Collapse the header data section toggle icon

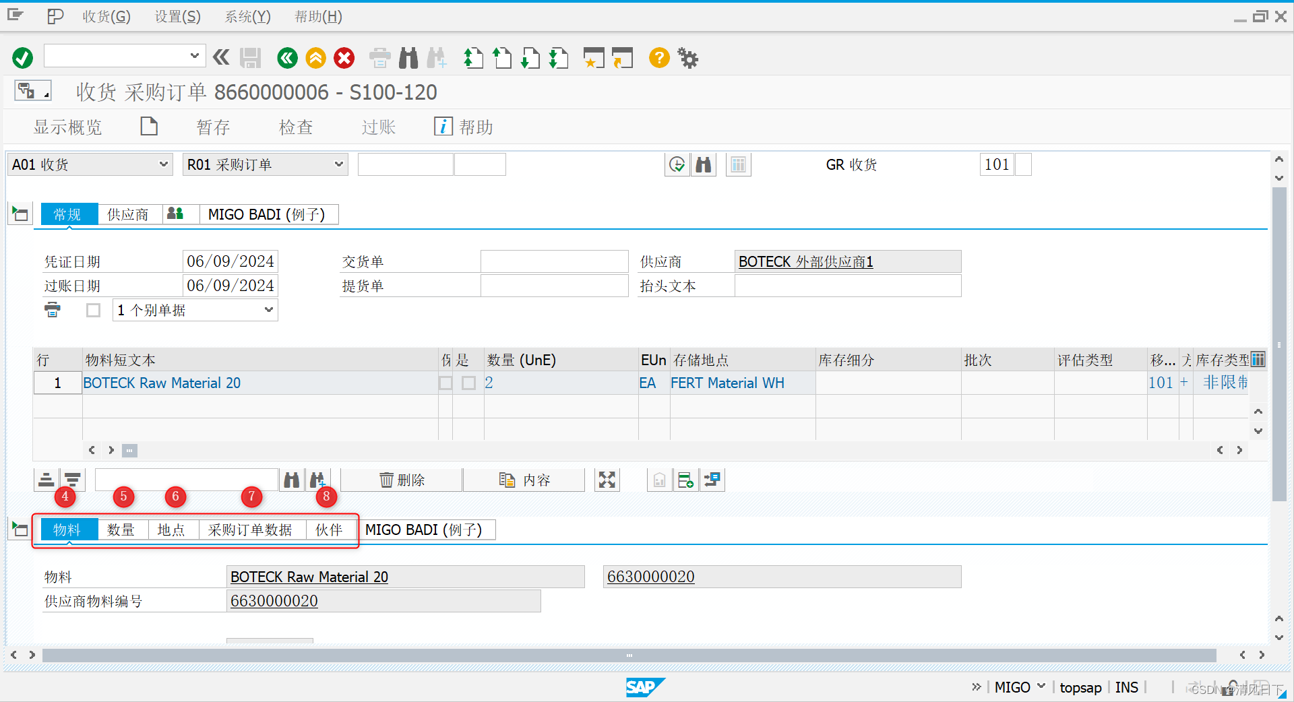point(20,214)
